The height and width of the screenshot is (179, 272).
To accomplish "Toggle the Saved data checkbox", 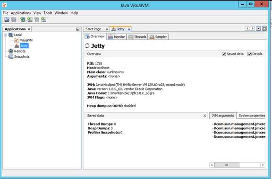I will (x=224, y=54).
